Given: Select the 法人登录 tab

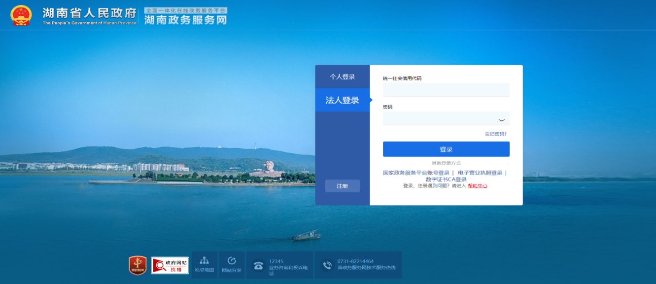Looking at the screenshot, I should click(343, 100).
